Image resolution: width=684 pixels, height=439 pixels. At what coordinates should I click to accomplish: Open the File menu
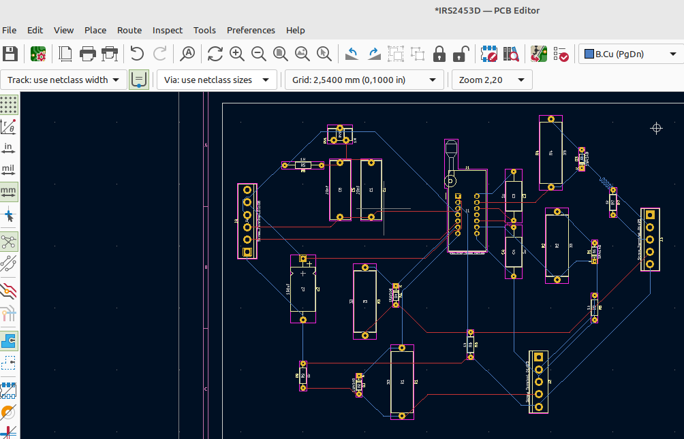tap(9, 30)
